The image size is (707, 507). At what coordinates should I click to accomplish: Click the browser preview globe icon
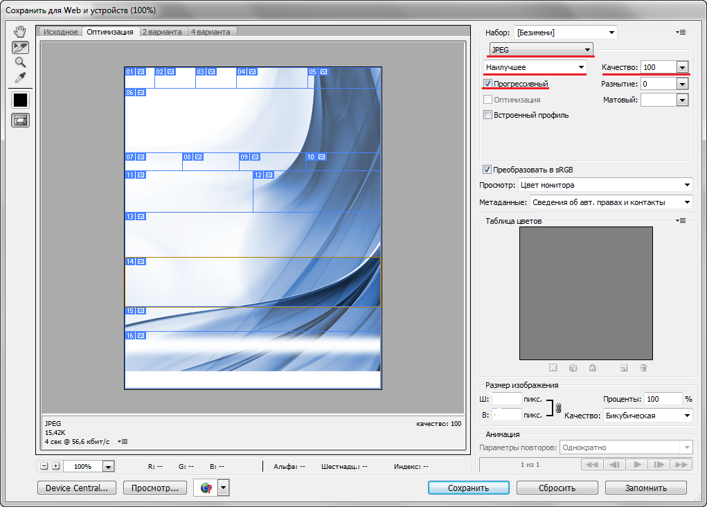click(206, 488)
